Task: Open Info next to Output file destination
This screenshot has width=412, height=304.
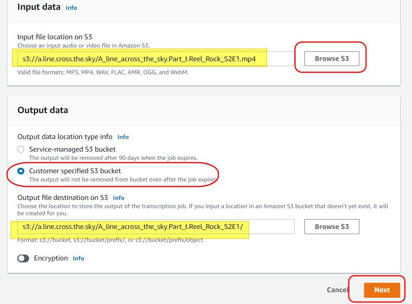Action: coord(119,198)
